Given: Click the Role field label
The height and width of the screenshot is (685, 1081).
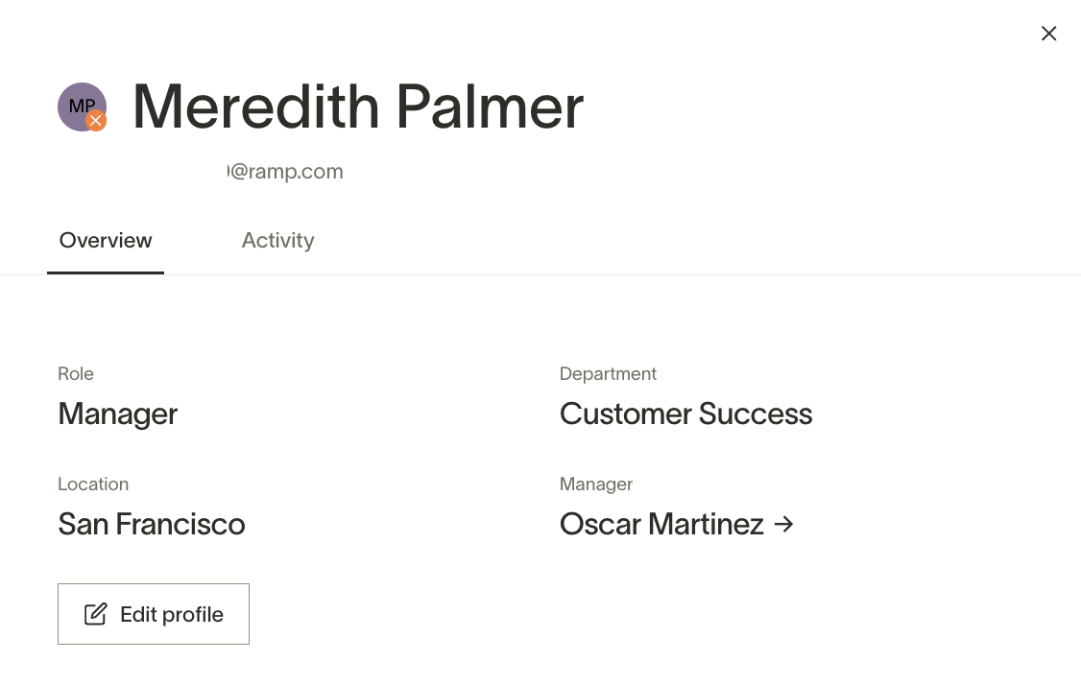Looking at the screenshot, I should pyautogui.click(x=76, y=373).
